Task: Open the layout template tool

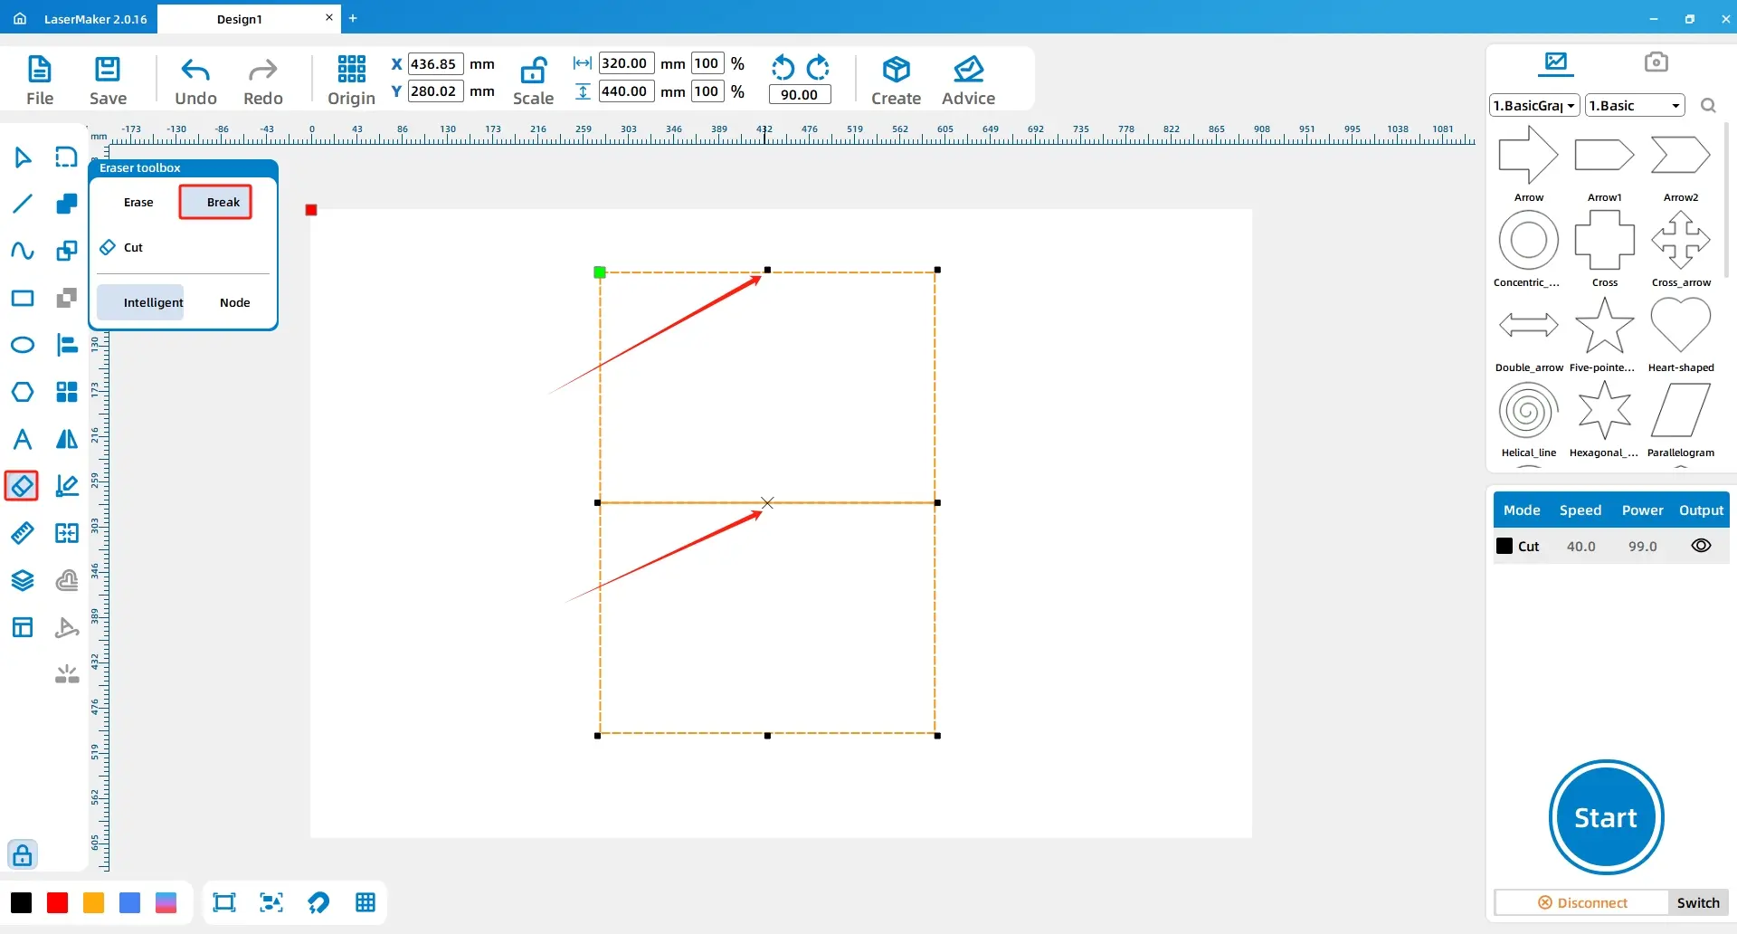Action: 23,627
